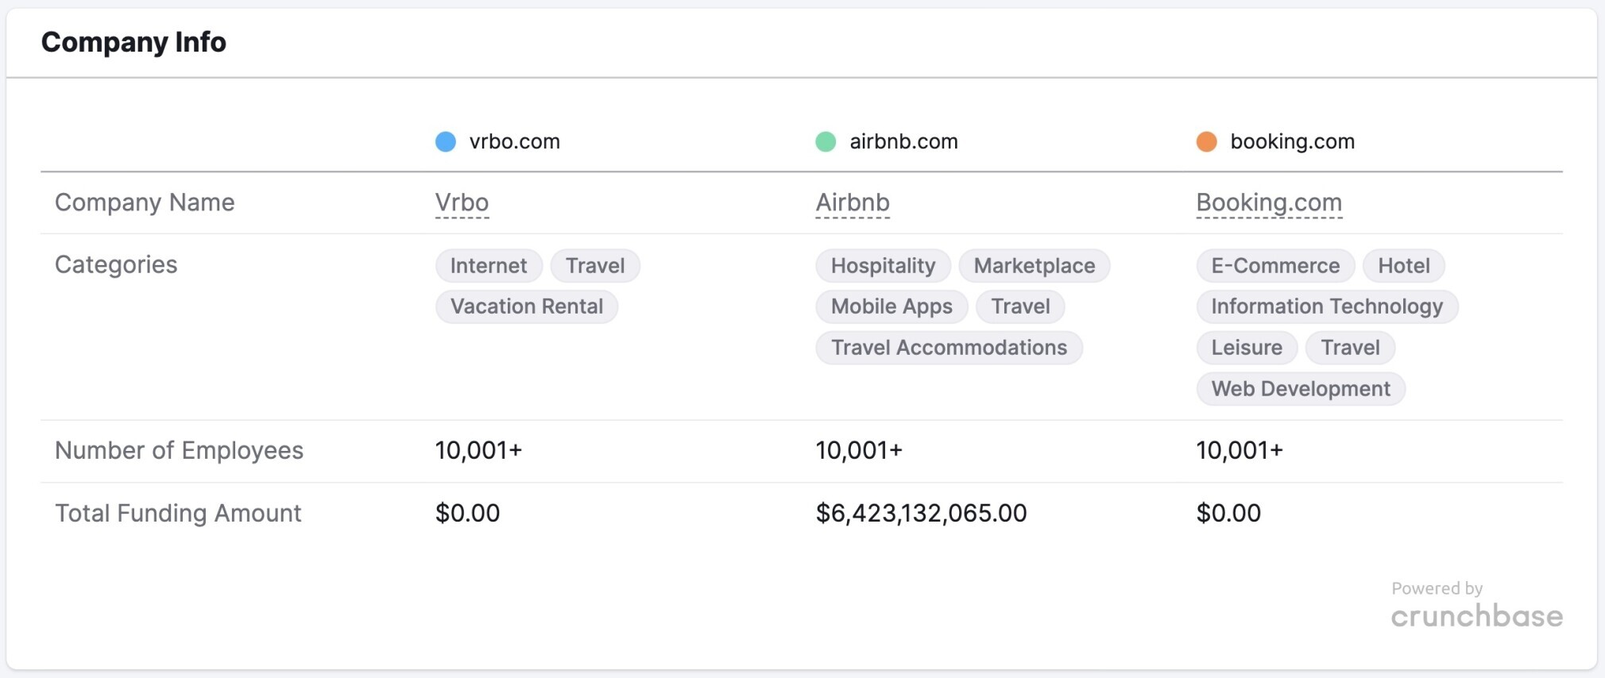Click the orange dot beside booking.com
The height and width of the screenshot is (678, 1605).
coord(1206,142)
